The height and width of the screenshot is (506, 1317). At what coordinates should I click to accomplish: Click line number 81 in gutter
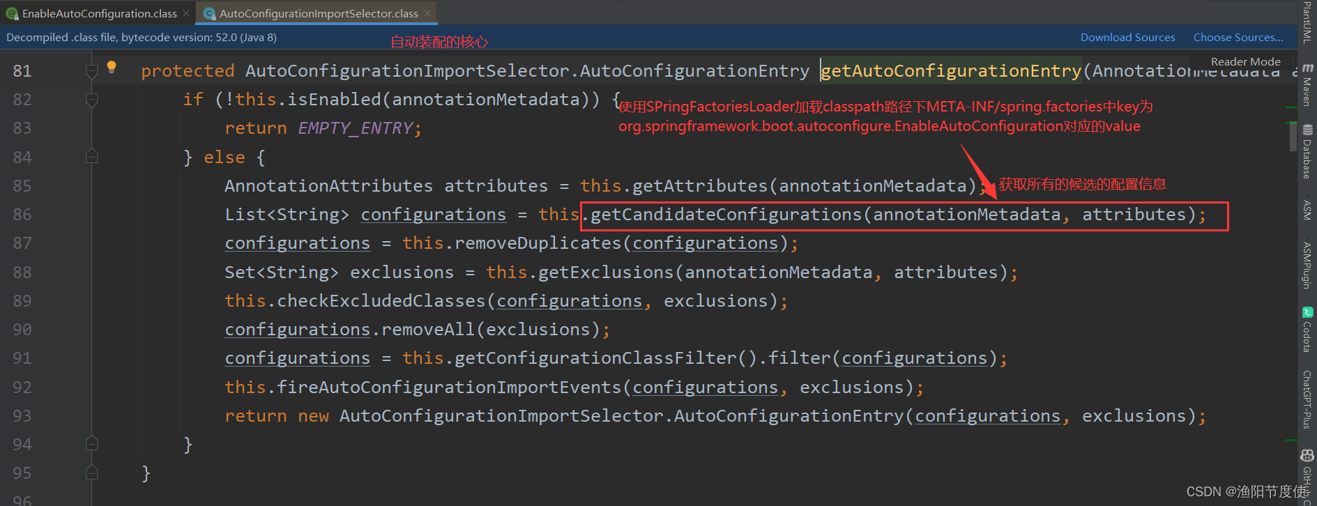(x=22, y=71)
